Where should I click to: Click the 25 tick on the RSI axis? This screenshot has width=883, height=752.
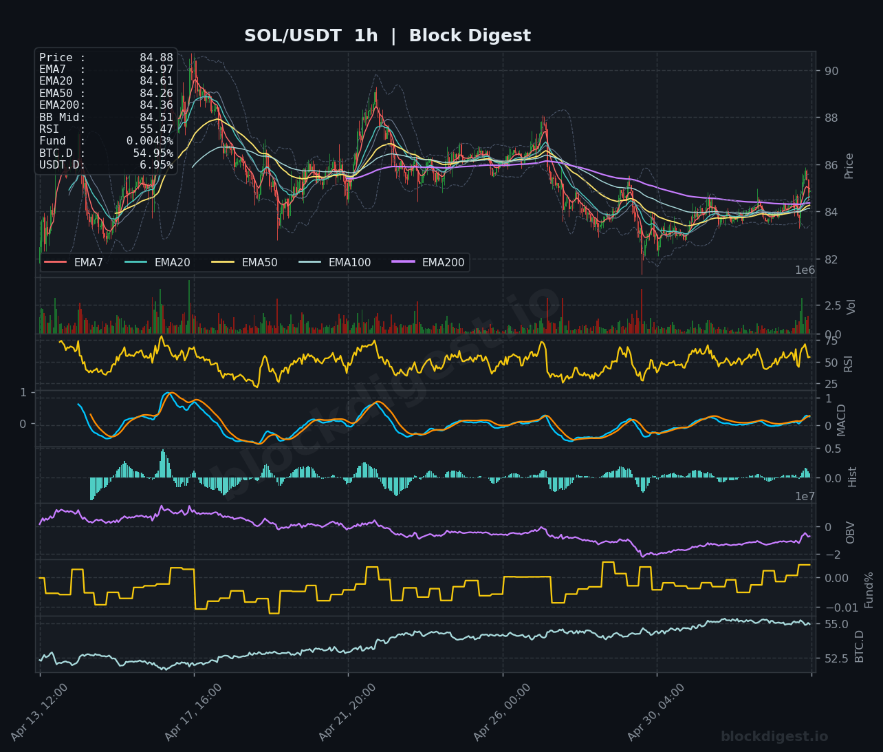[x=831, y=384]
